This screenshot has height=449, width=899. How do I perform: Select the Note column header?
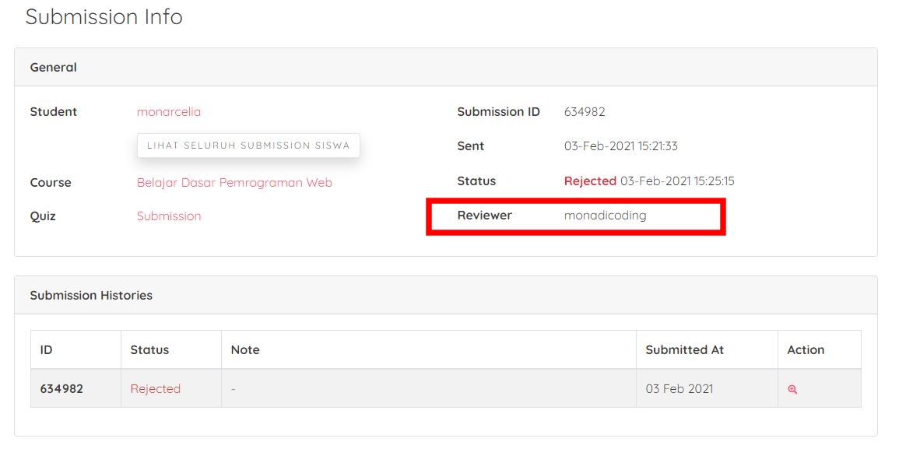[245, 349]
